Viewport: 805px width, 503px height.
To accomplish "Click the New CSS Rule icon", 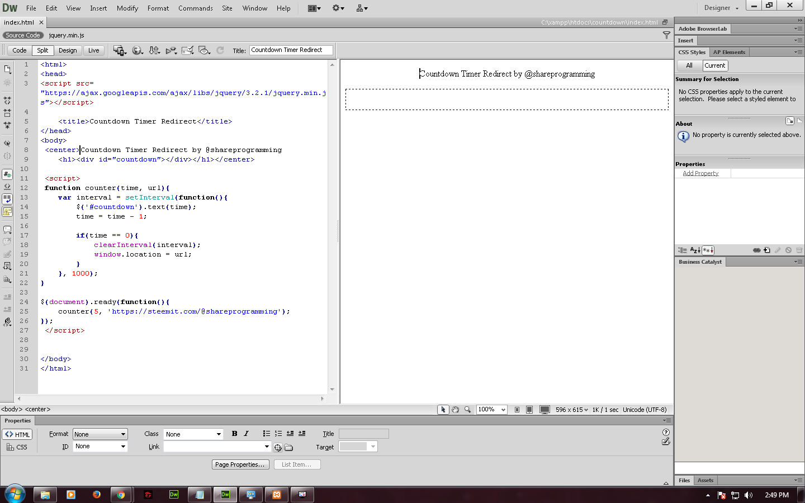I will [x=766, y=250].
